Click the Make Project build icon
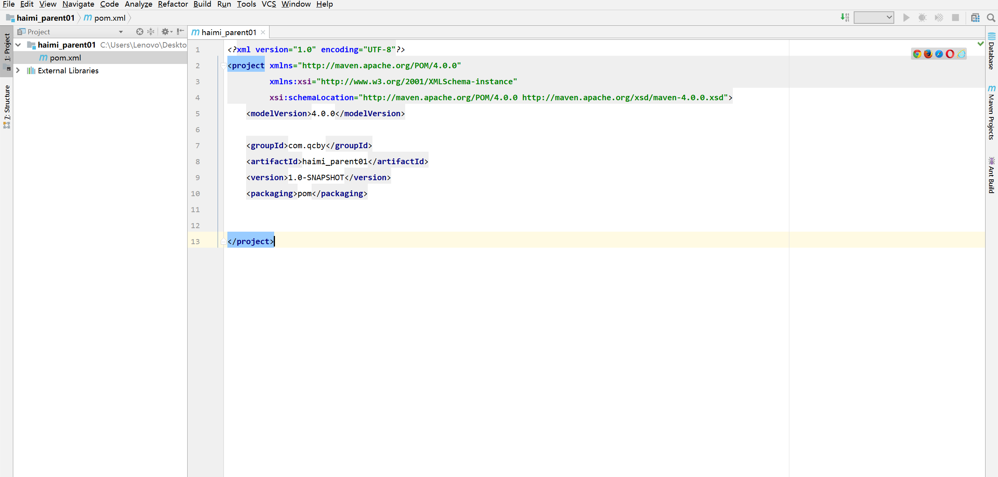 (845, 18)
